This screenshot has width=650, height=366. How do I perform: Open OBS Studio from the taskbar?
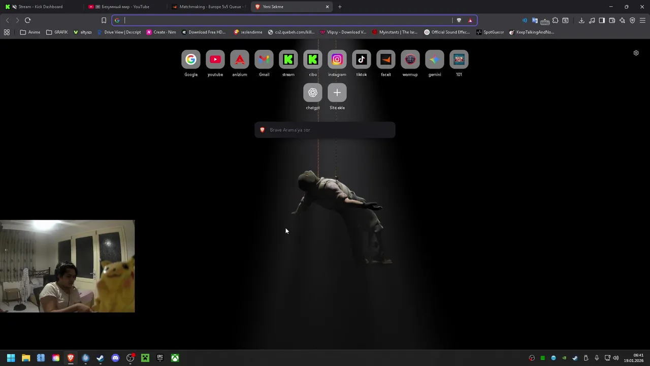pos(130,358)
